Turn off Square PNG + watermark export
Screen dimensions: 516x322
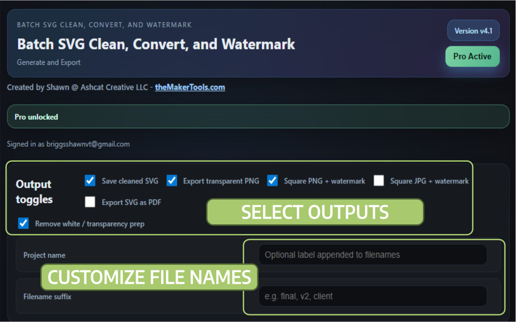pyautogui.click(x=272, y=181)
